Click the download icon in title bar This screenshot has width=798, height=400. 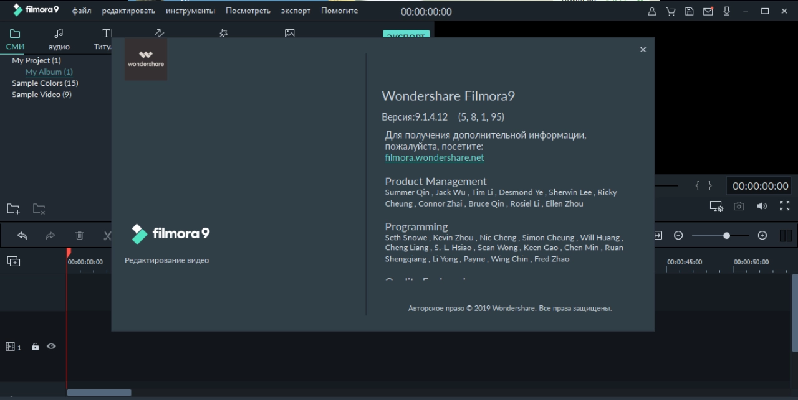click(x=726, y=11)
